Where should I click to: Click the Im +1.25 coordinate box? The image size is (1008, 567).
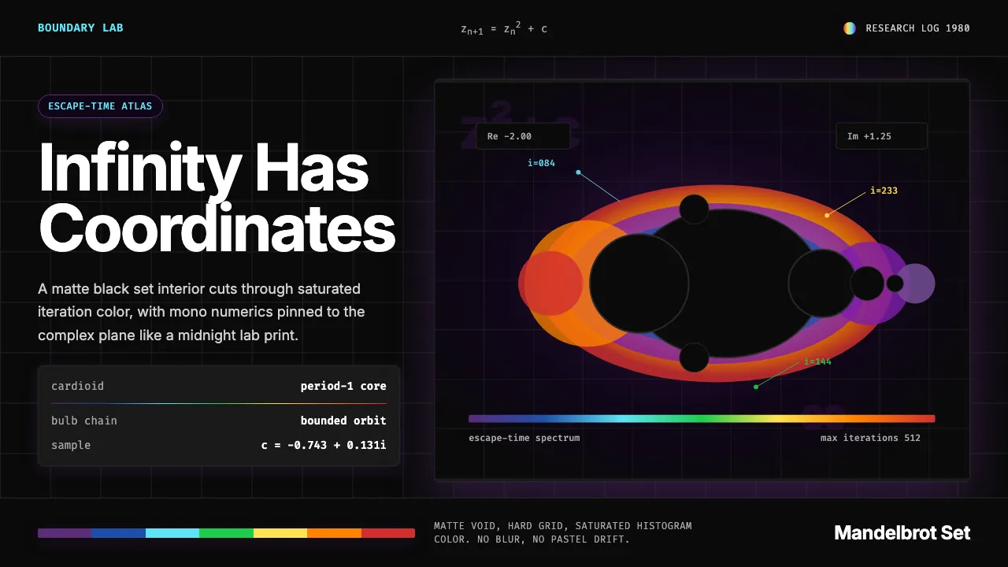pyautogui.click(x=881, y=136)
